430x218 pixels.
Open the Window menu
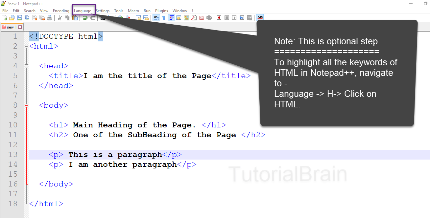pos(180,11)
